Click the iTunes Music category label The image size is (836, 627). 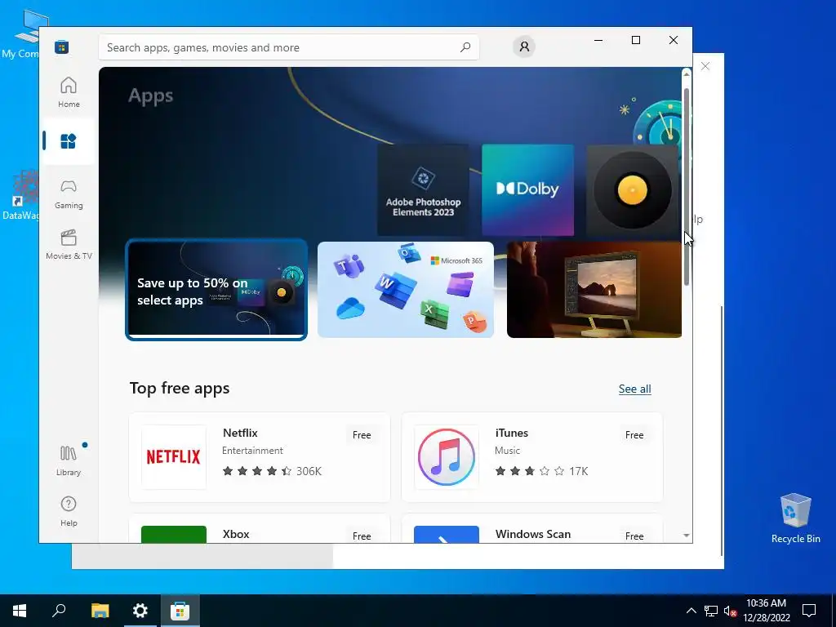[507, 451]
